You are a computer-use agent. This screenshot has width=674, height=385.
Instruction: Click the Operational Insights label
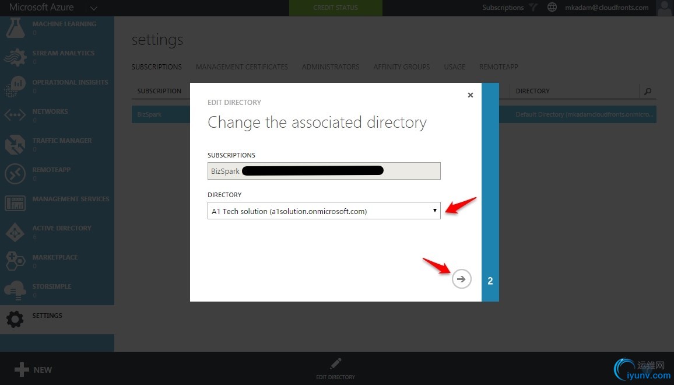(70, 82)
